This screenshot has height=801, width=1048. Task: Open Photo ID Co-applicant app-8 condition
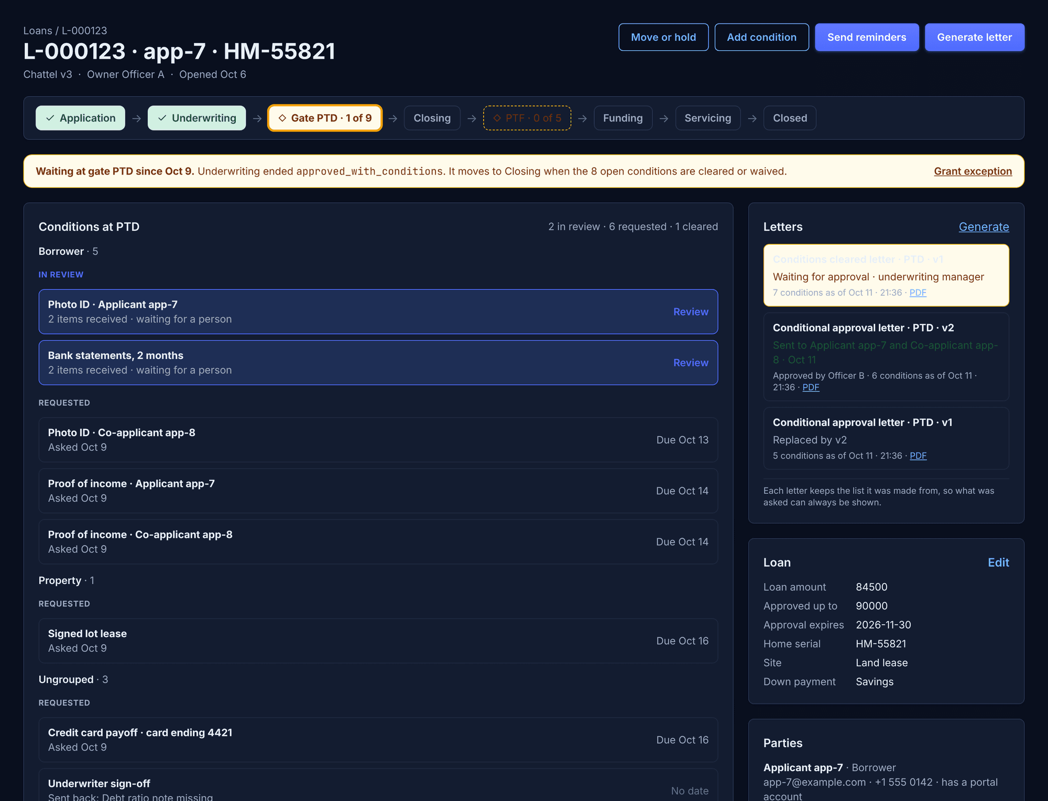378,440
